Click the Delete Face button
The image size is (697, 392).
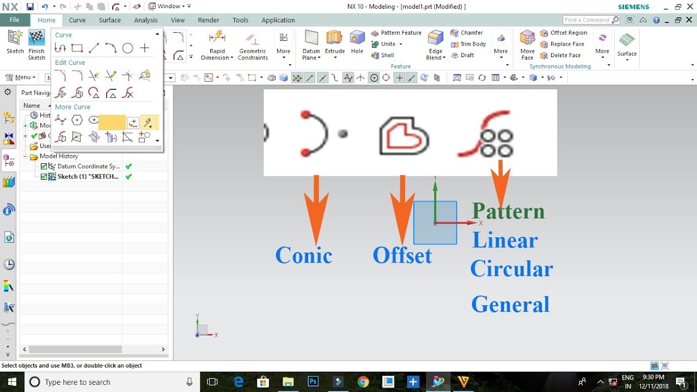(560, 55)
